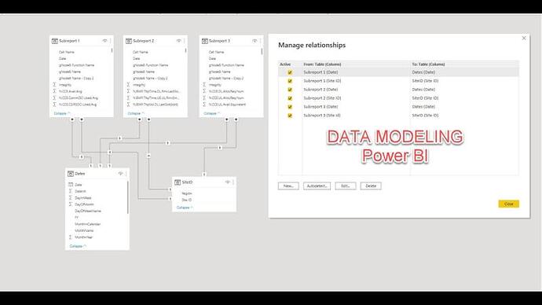Click 'SiteID (Site ID)' cell for Subreport 1
The height and width of the screenshot is (305, 542).
425,81
